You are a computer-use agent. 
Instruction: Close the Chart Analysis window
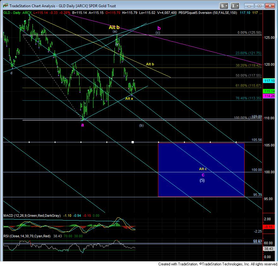(x=270, y=6)
